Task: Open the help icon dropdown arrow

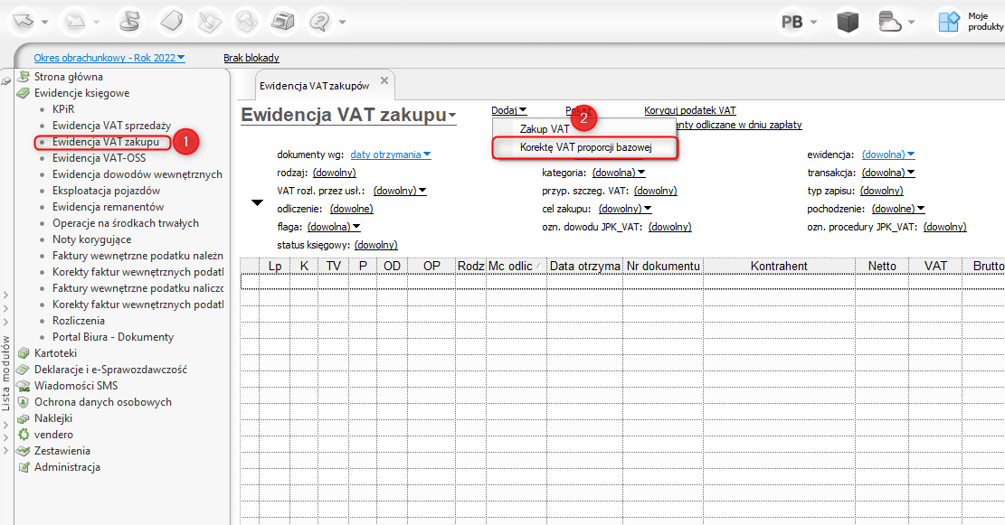Action: (342, 22)
